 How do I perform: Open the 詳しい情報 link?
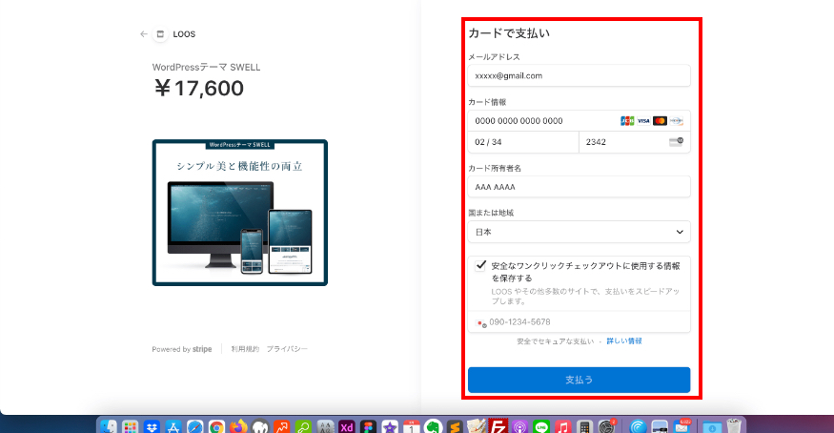tap(624, 341)
